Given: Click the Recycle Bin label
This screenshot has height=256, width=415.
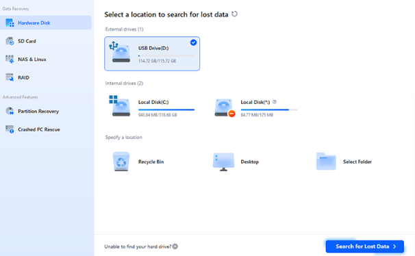Looking at the screenshot, I should pos(151,162).
